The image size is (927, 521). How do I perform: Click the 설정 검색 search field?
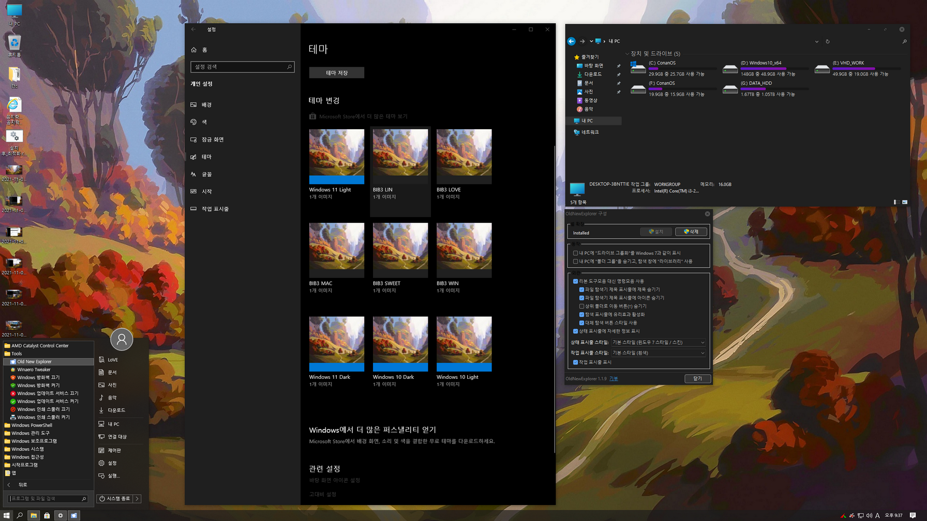click(x=242, y=67)
